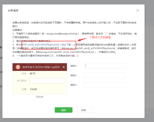Viewport: 154px width, 122px height.
Task: Click the 预览图 caption below the preview
Action: coord(40,97)
